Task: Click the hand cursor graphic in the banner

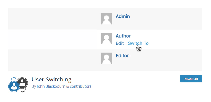Action: [x=139, y=48]
